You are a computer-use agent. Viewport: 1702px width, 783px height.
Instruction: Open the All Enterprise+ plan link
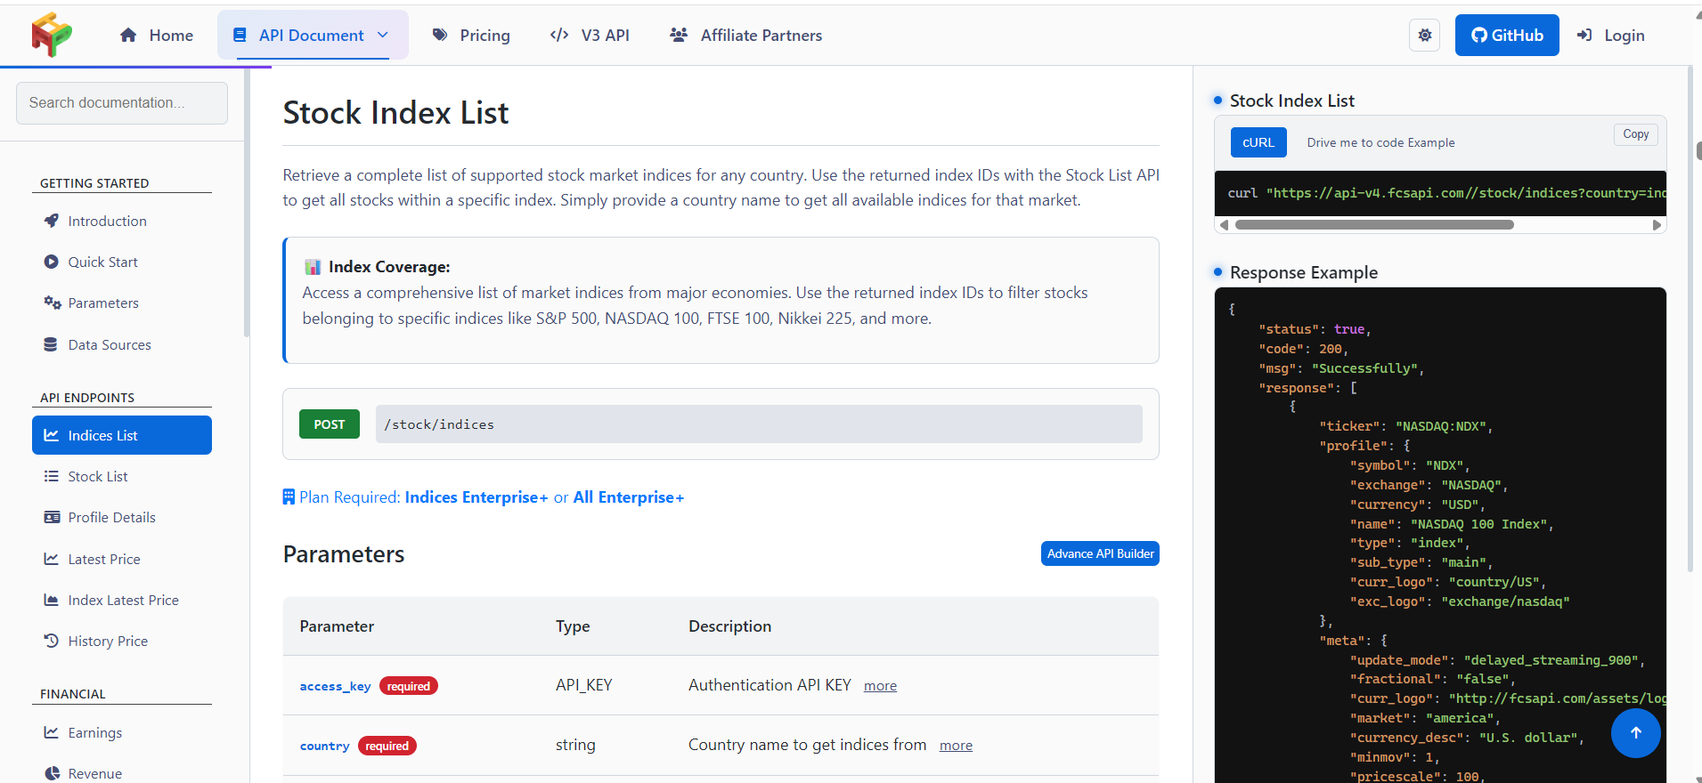629,497
